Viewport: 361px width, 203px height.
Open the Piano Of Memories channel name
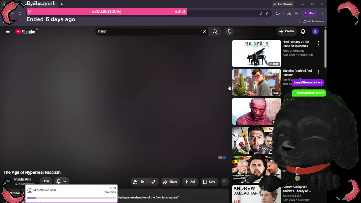pyautogui.click(x=293, y=51)
